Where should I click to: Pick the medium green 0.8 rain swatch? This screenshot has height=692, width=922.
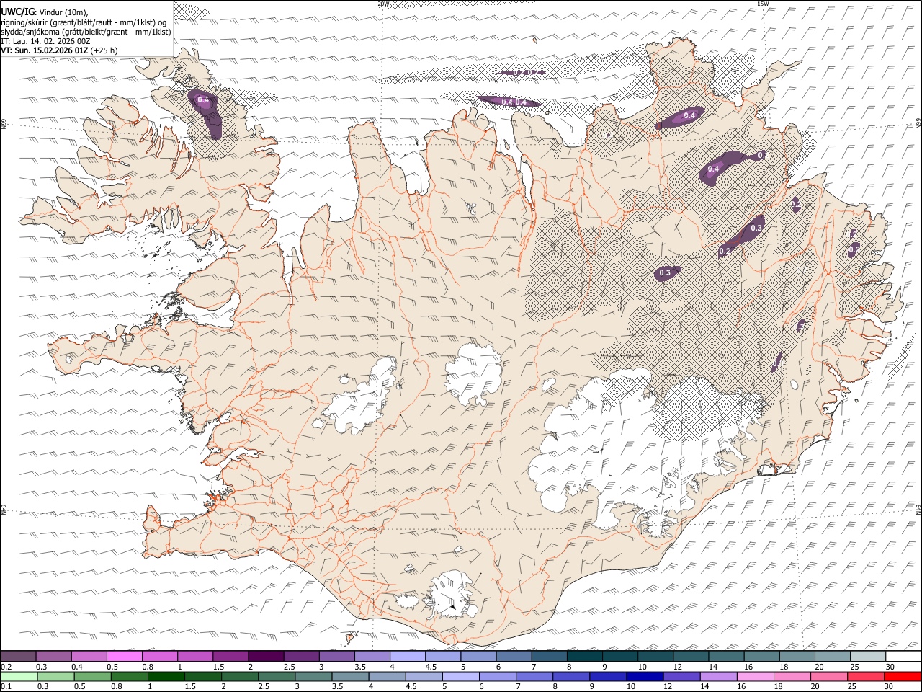coord(130,676)
